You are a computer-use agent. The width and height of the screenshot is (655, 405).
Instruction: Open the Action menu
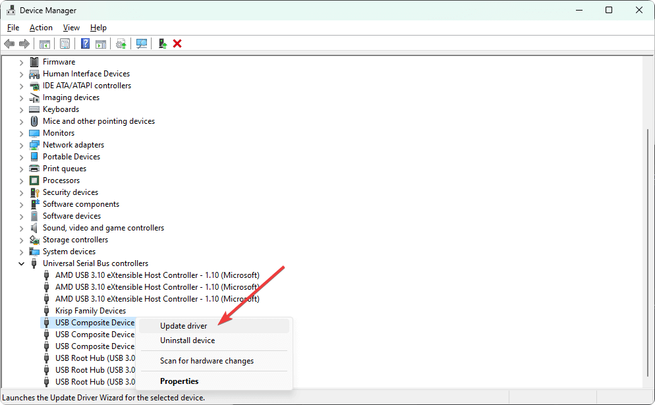(41, 28)
